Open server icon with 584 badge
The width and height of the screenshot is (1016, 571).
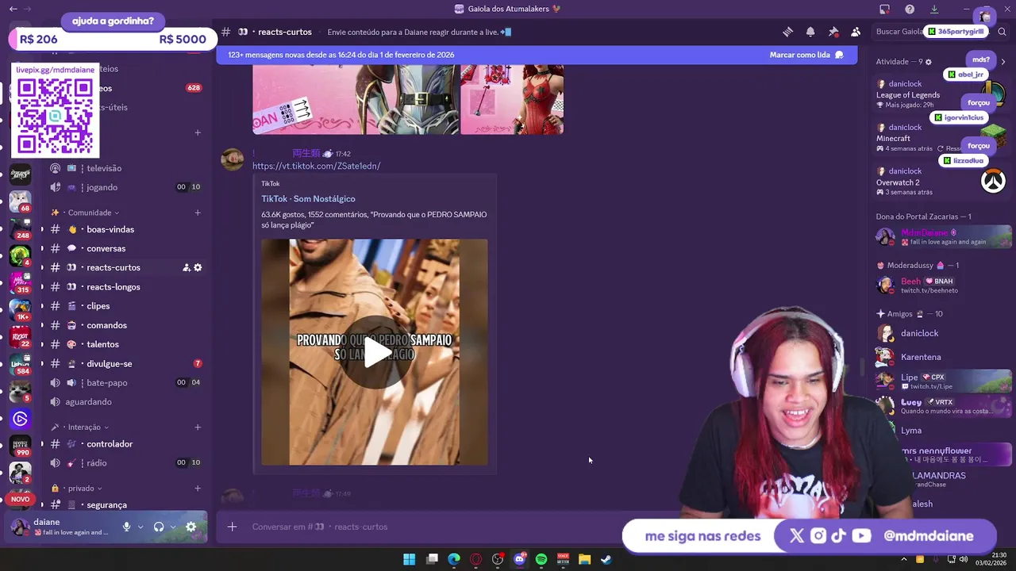(20, 365)
